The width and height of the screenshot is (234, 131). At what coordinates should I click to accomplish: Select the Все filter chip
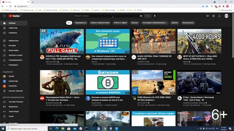[69, 23]
